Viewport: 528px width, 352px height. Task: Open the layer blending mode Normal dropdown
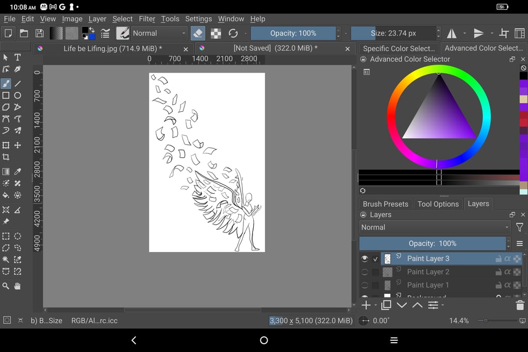(x=434, y=227)
